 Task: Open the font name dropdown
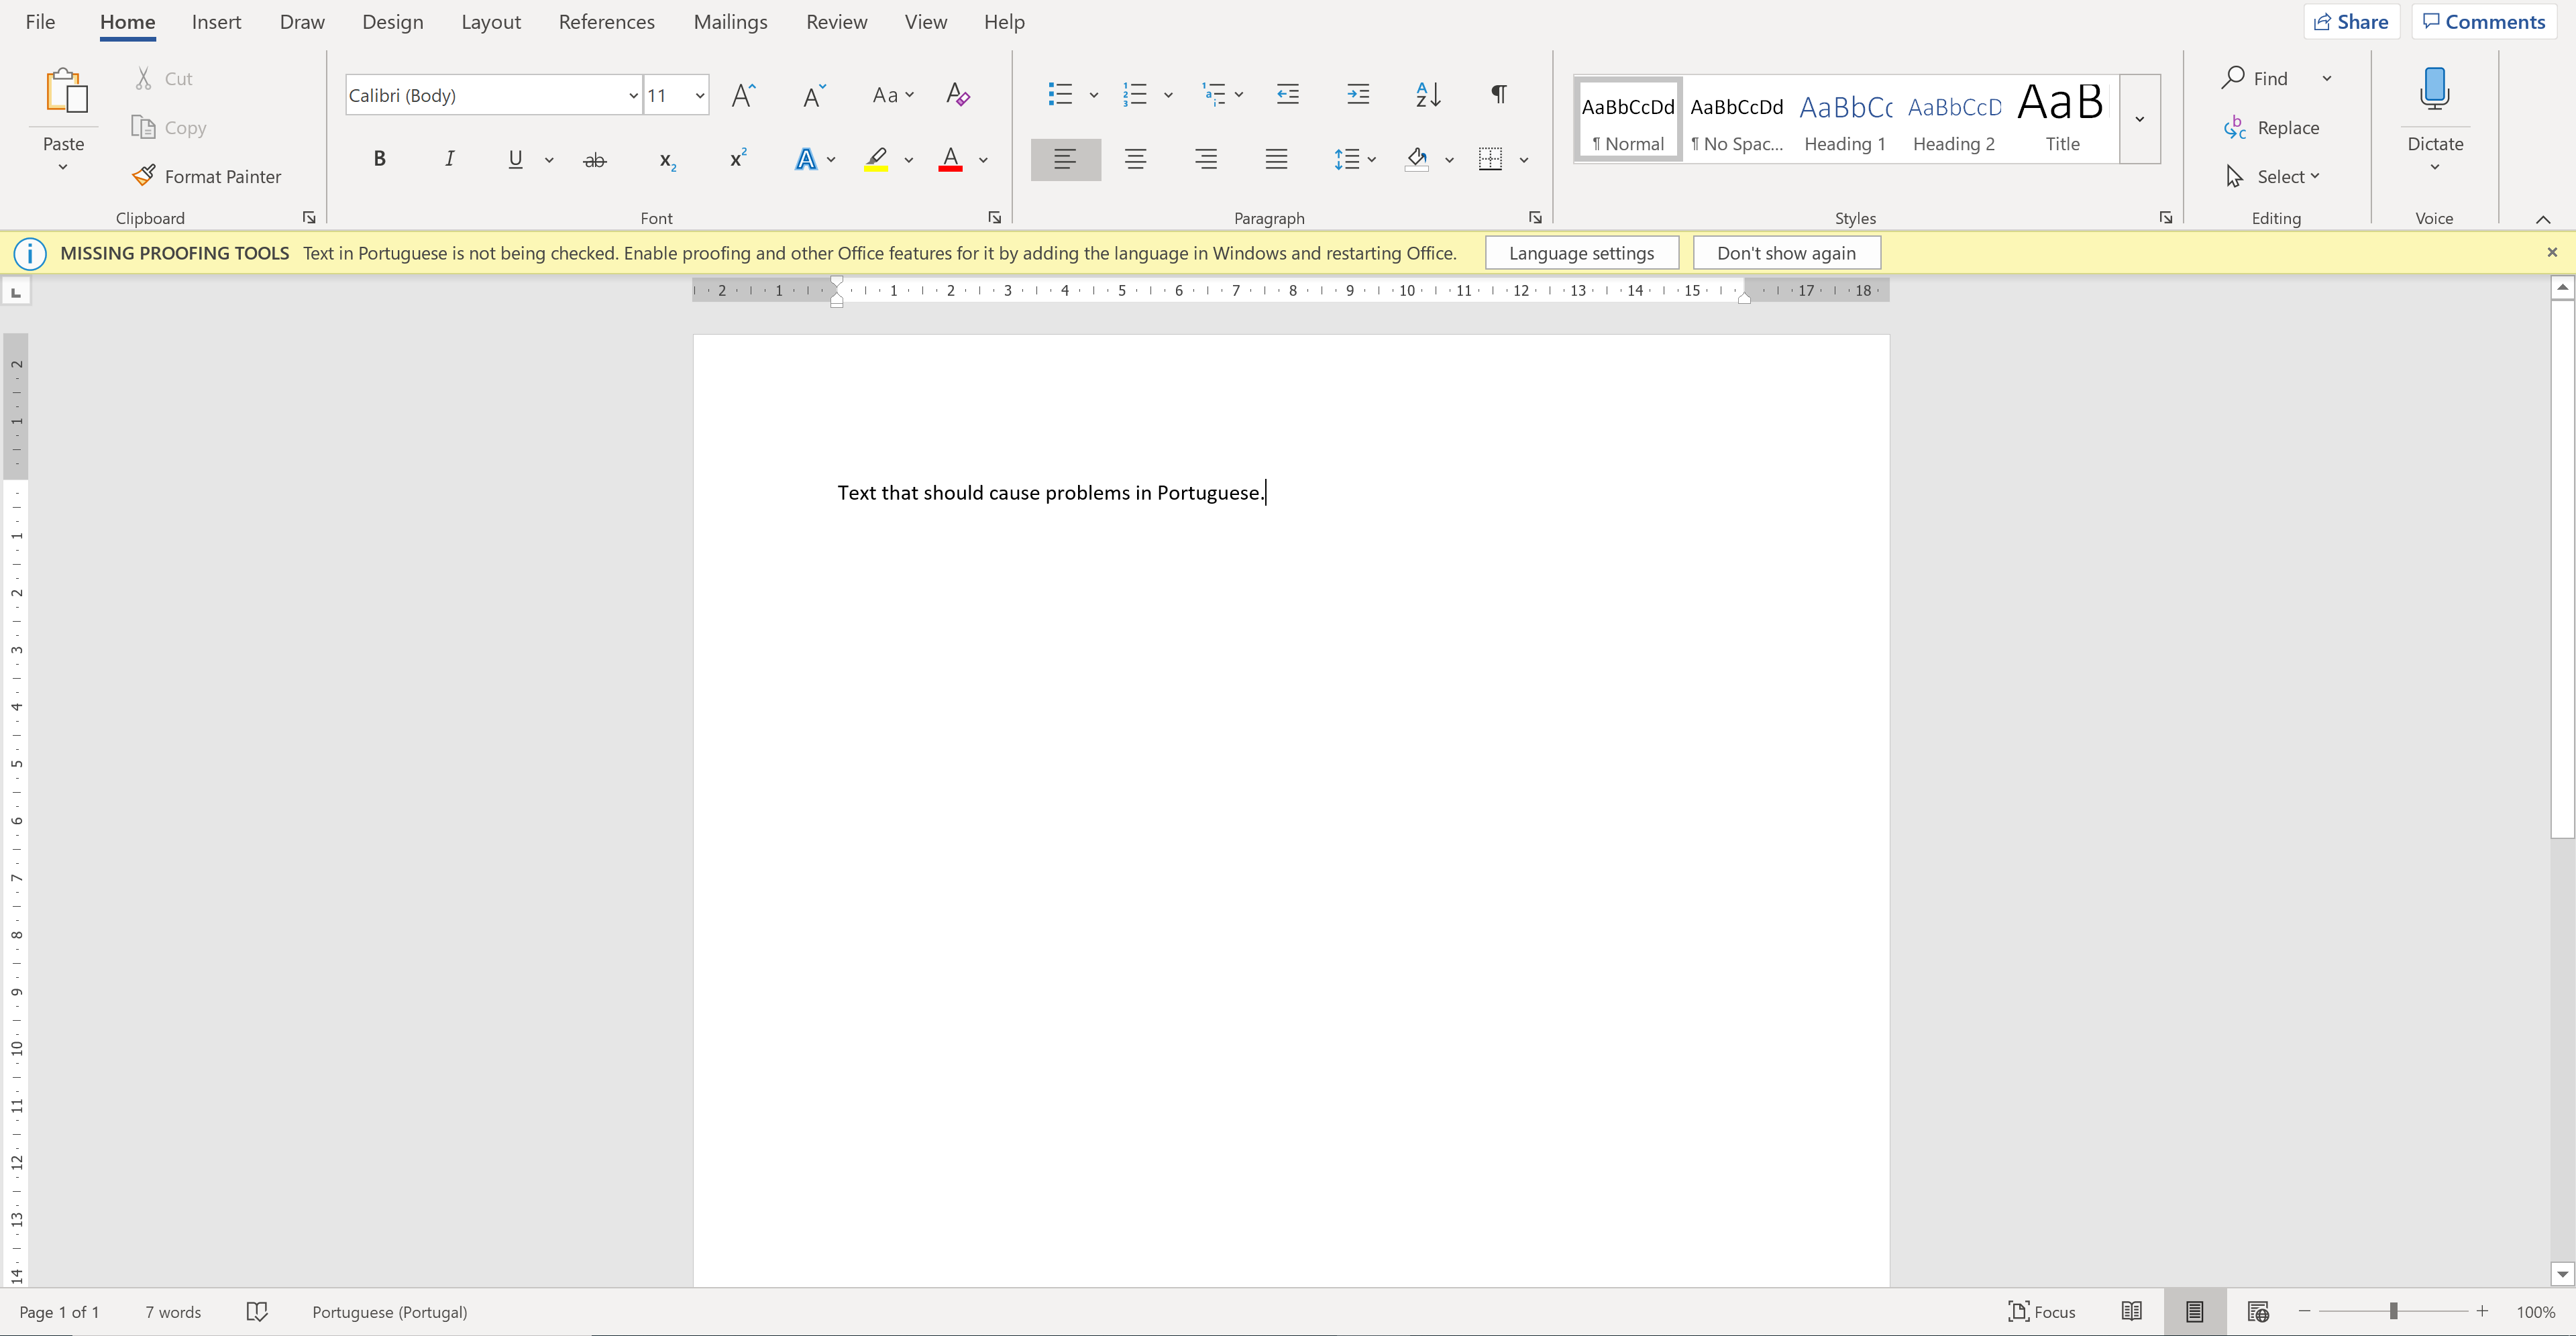(x=633, y=96)
